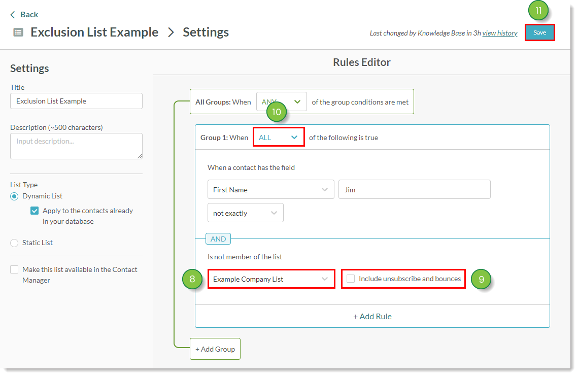Select the Dynamic List radio button
Image resolution: width=578 pixels, height=376 pixels.
[x=14, y=196]
